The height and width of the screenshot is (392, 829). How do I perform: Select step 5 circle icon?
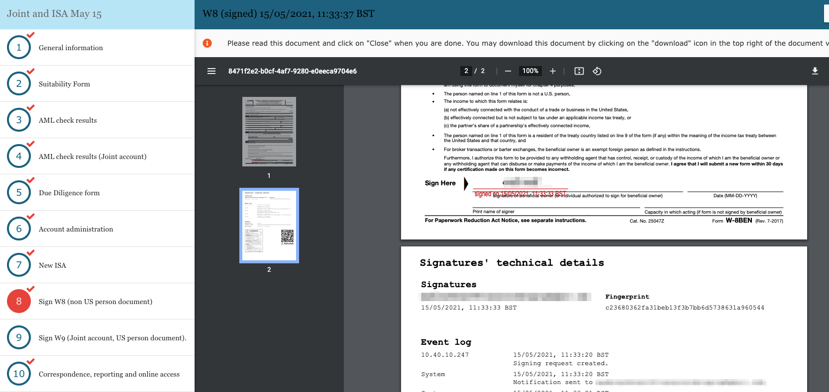[x=19, y=192]
